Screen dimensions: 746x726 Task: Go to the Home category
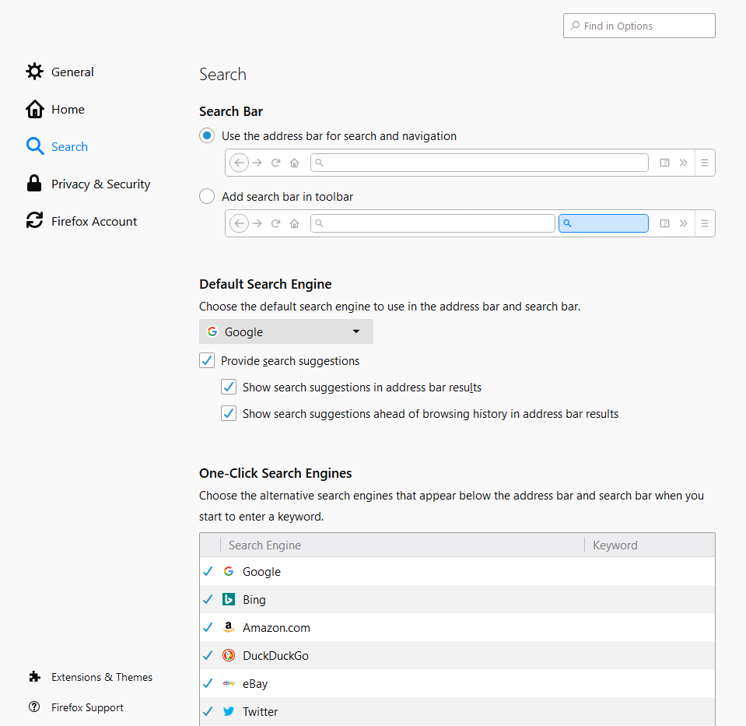[x=68, y=110]
